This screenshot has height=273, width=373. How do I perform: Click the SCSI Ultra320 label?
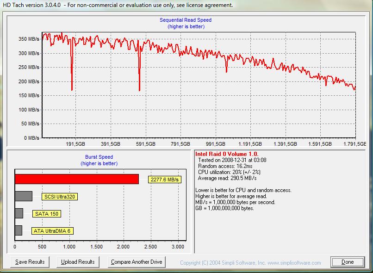(60, 197)
